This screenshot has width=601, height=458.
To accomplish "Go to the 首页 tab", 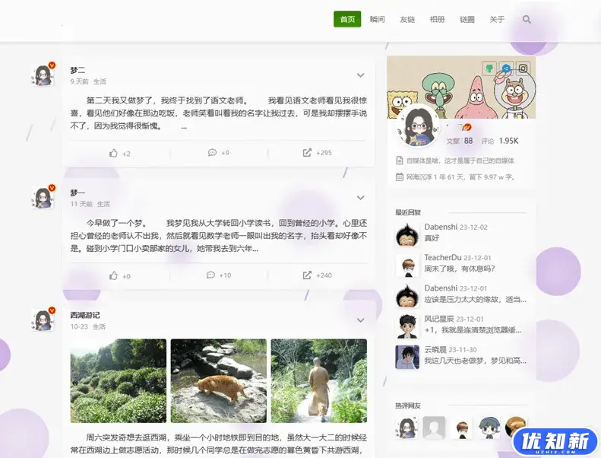I will tap(347, 19).
